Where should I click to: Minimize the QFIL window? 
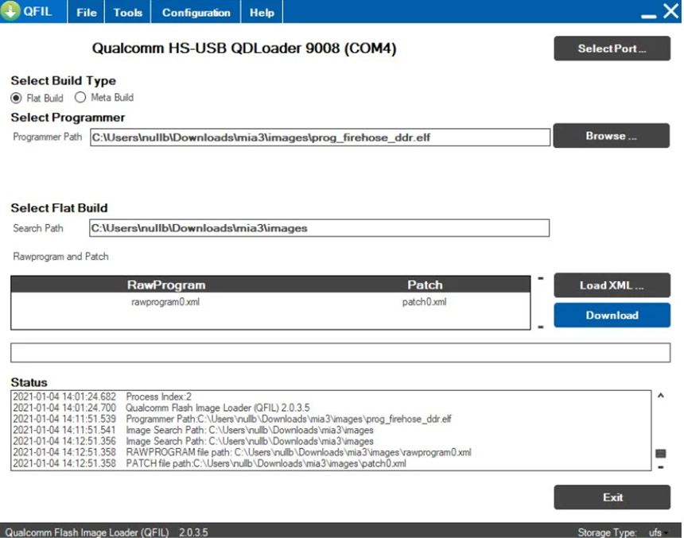pyautogui.click(x=649, y=14)
